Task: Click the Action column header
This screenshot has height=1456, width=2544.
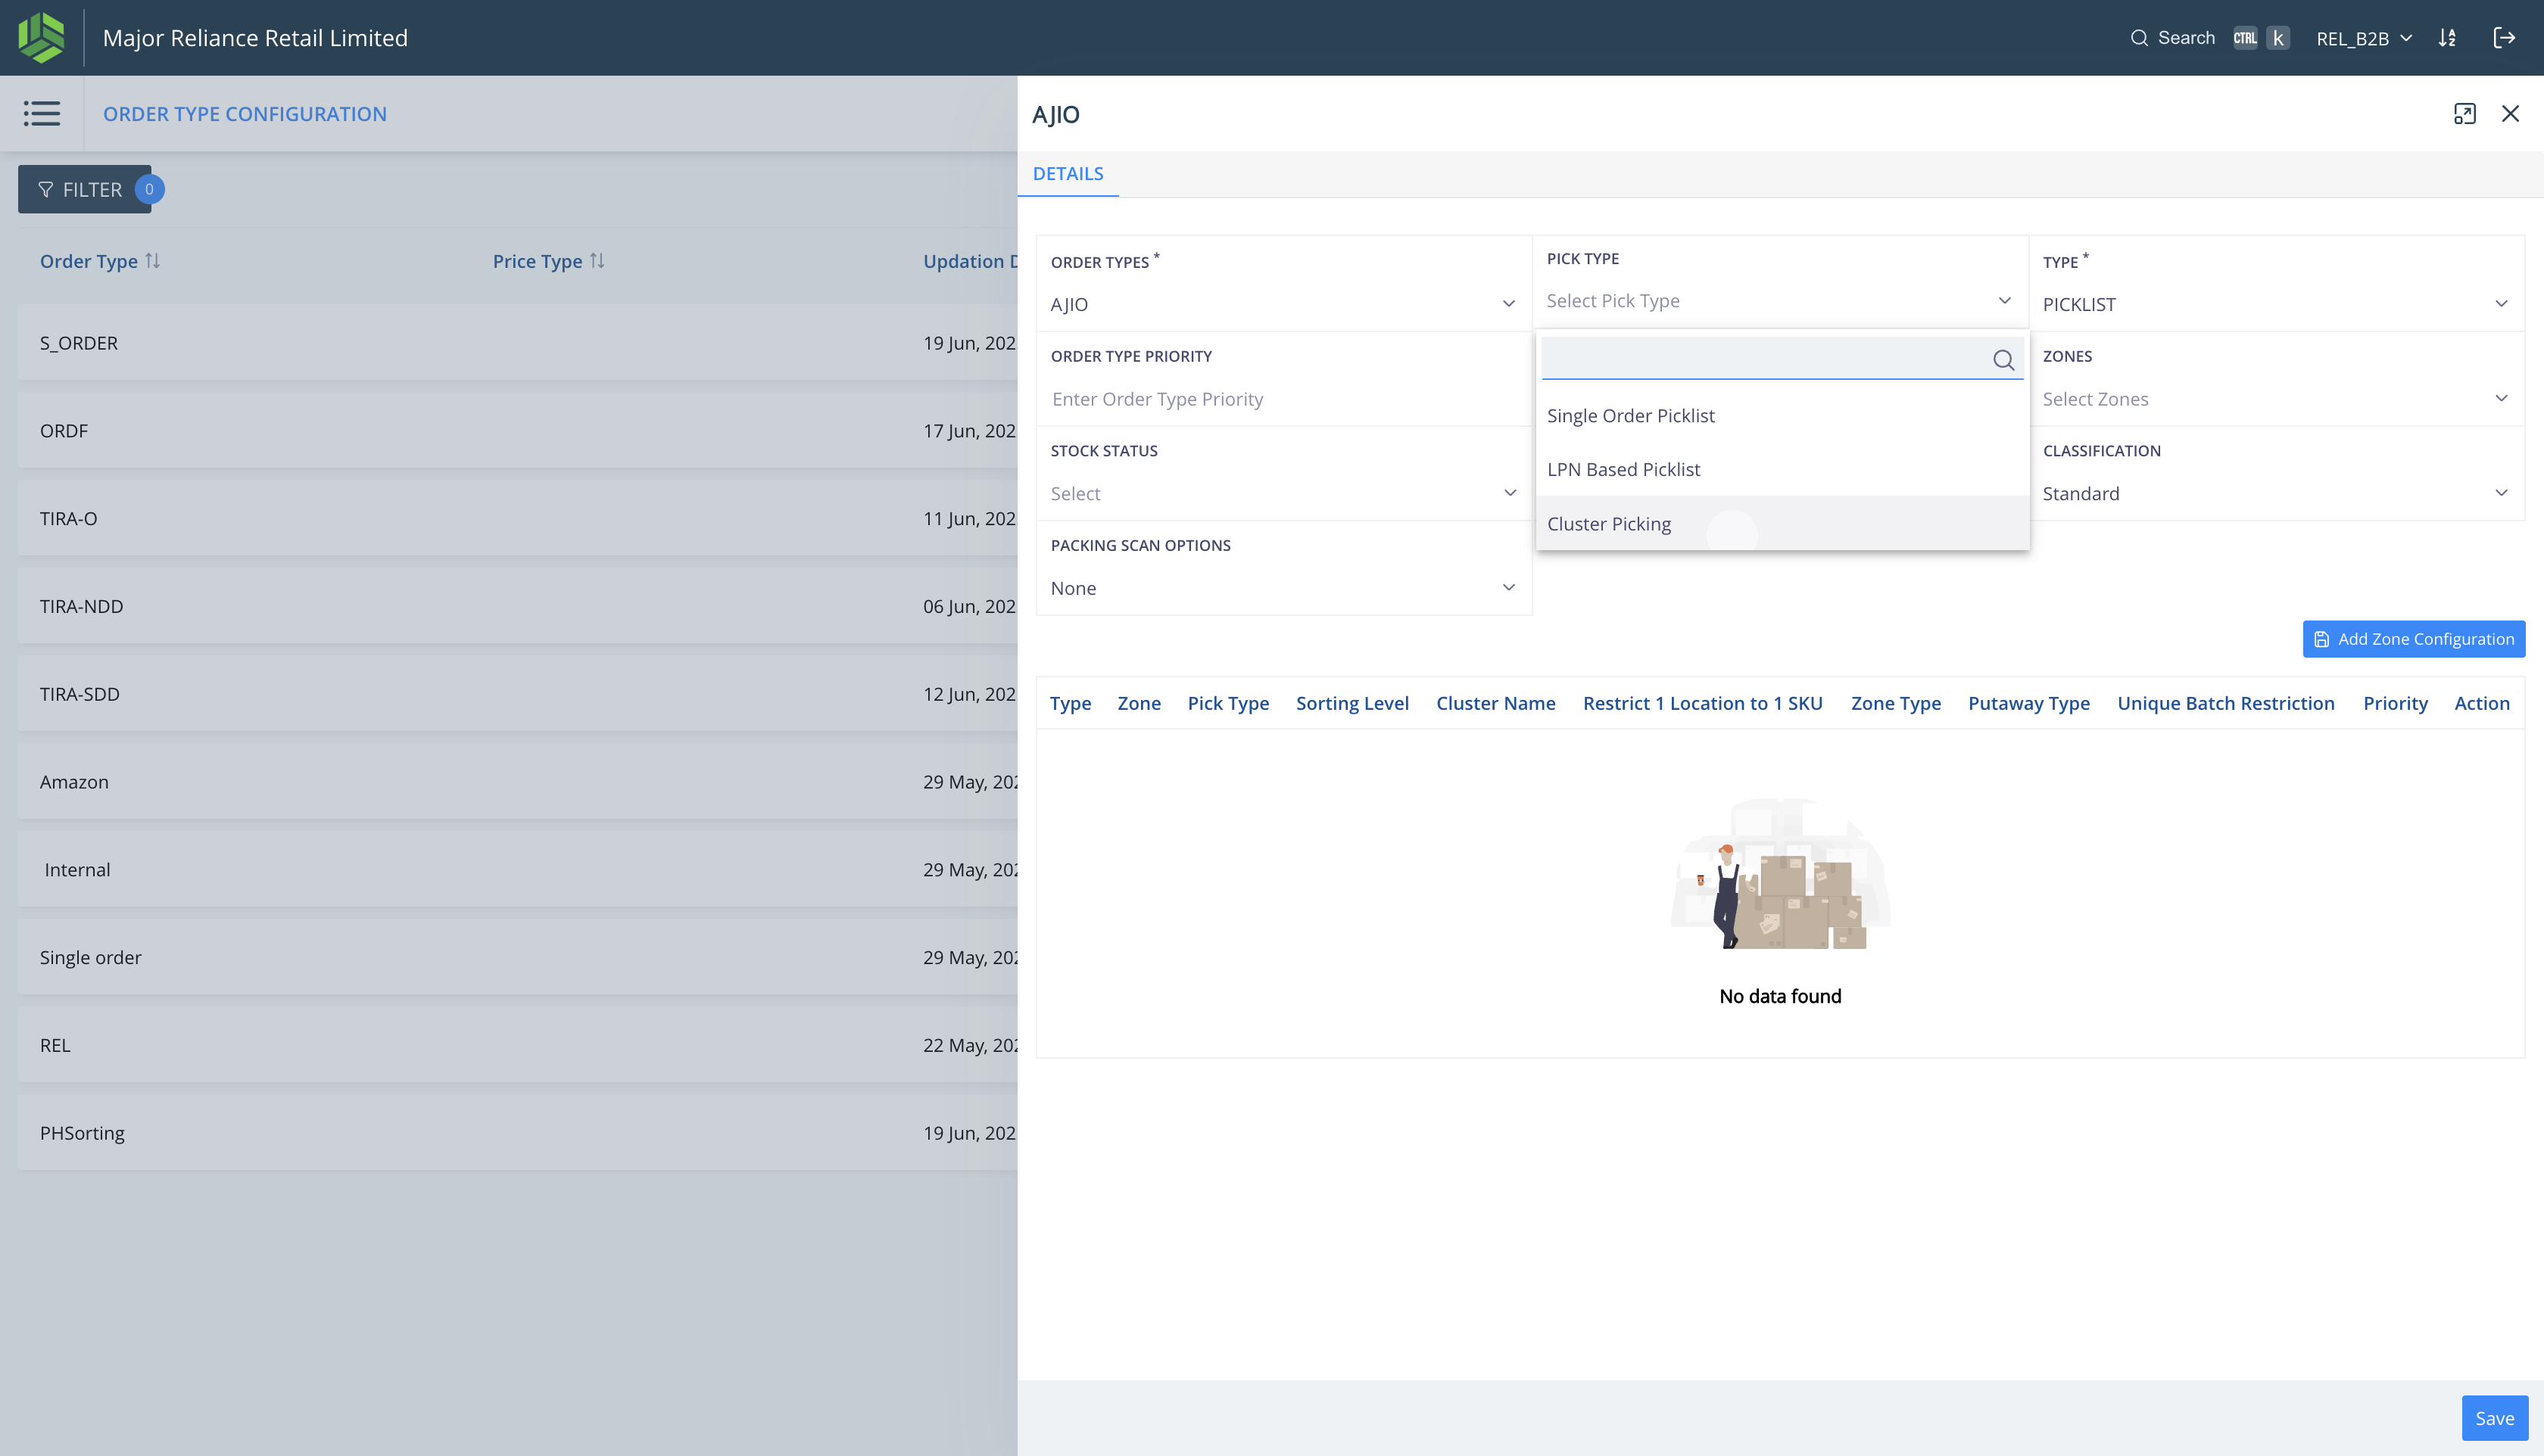Action: (x=2481, y=703)
